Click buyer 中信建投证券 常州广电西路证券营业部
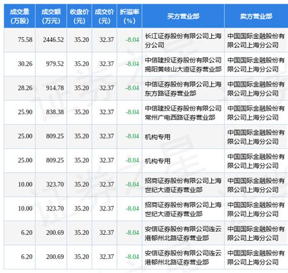 pos(183,113)
